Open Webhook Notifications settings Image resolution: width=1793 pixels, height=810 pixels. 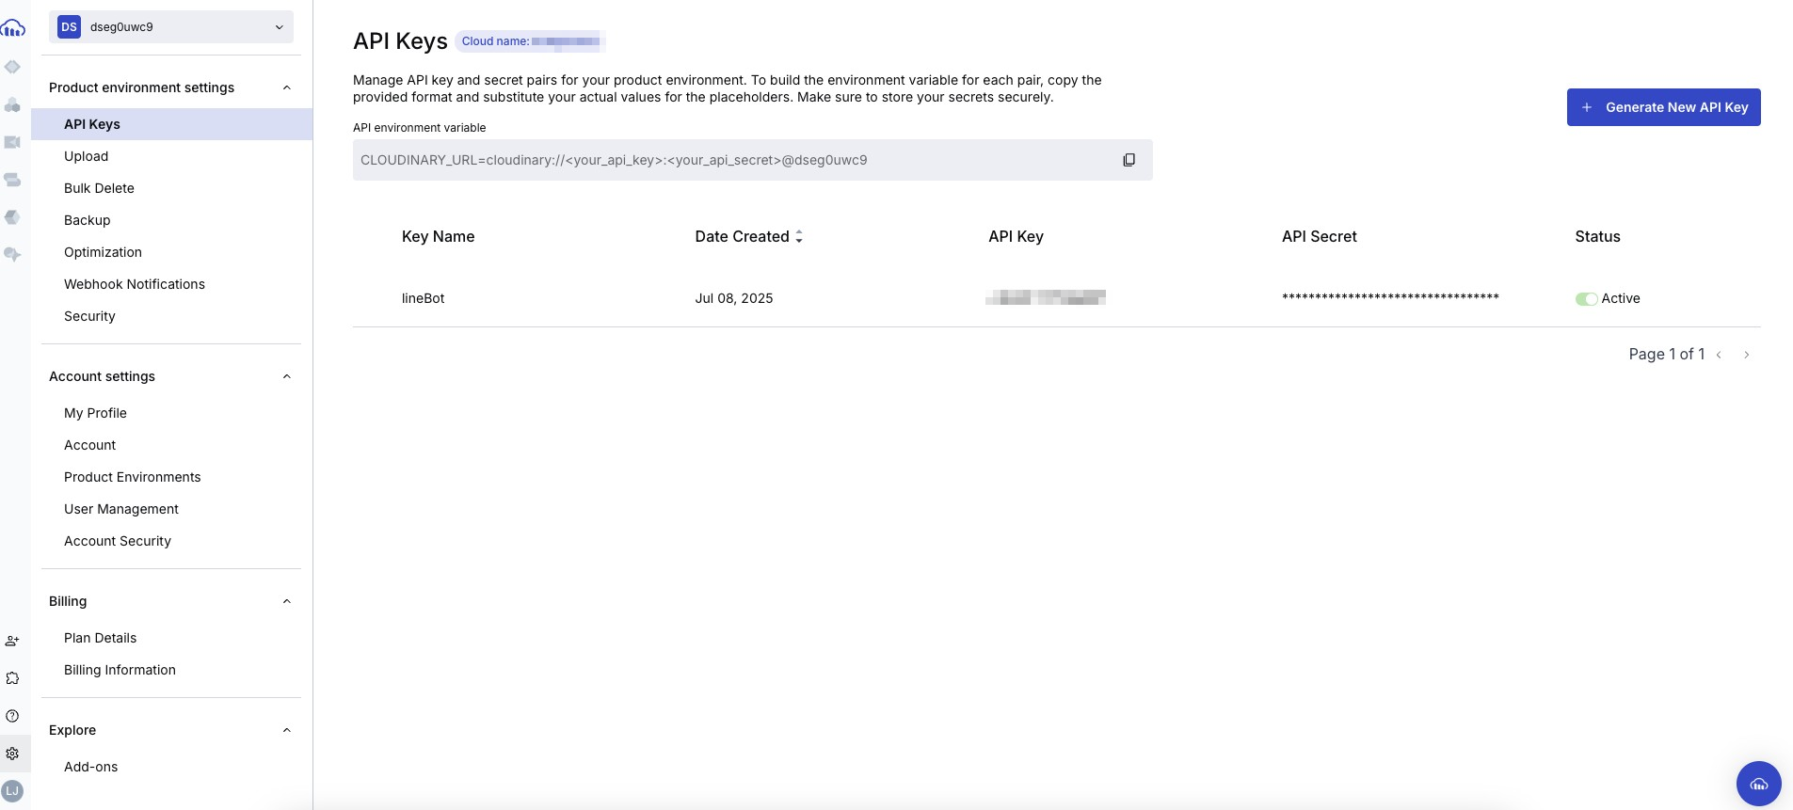tap(135, 284)
